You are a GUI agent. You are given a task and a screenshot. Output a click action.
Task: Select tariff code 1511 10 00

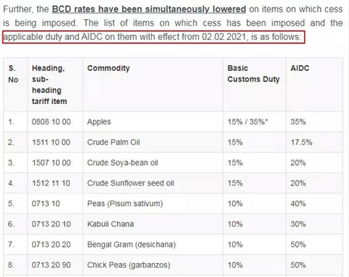coord(51,142)
